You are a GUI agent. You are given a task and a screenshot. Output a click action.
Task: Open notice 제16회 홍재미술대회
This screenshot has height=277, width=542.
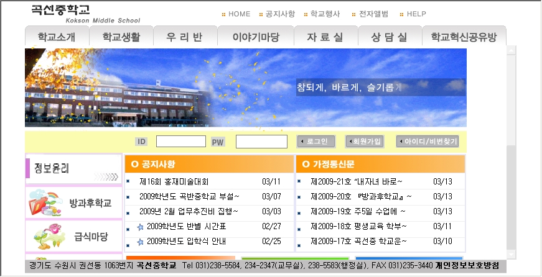coord(174,182)
